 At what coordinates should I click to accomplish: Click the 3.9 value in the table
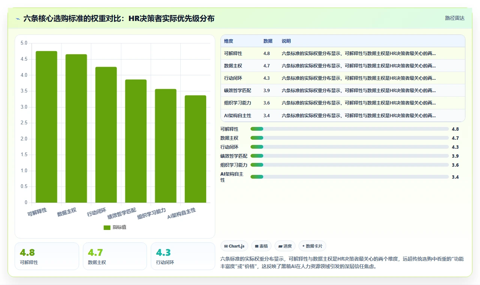point(266,91)
